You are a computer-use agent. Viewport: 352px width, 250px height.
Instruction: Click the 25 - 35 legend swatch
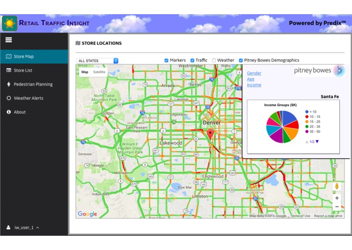click(306, 127)
